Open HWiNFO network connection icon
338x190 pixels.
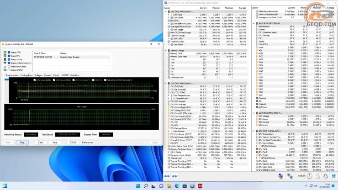coord(290,176)
